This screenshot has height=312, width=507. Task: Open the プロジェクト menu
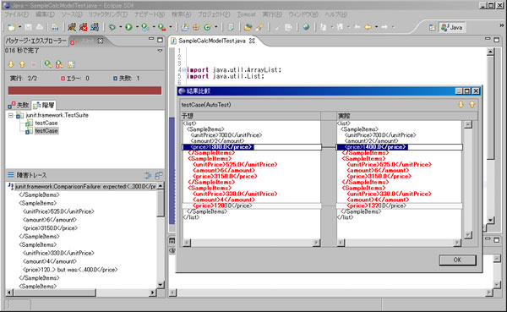tap(214, 14)
